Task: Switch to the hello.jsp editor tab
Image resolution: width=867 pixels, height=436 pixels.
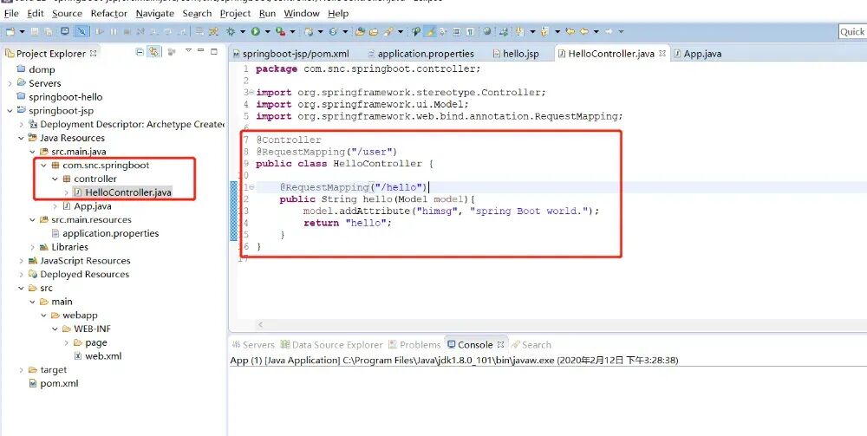Action: [515, 54]
